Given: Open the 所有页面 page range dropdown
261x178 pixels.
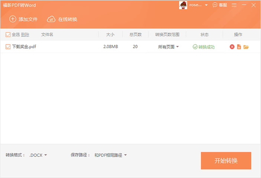Looking at the screenshot, I should pyautogui.click(x=168, y=47).
